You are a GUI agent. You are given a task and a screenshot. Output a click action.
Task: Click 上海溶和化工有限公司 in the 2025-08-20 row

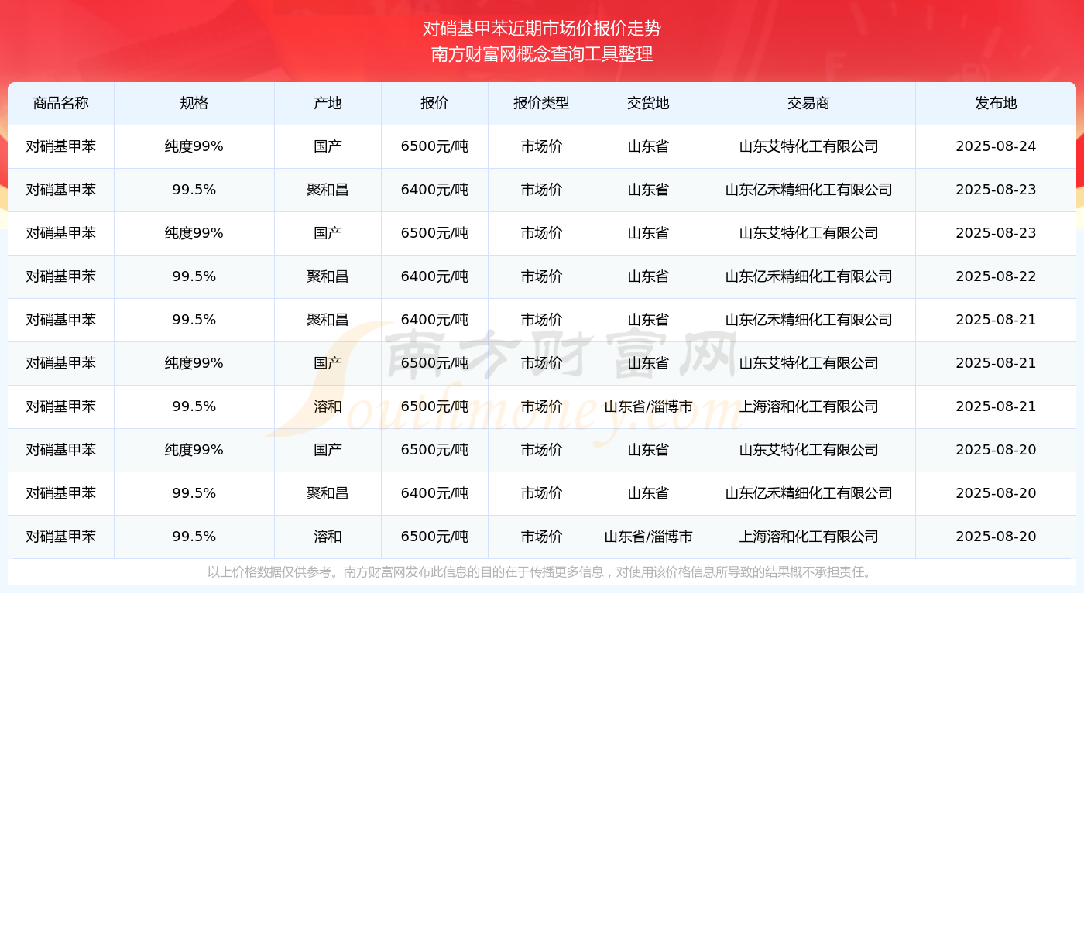(x=808, y=537)
